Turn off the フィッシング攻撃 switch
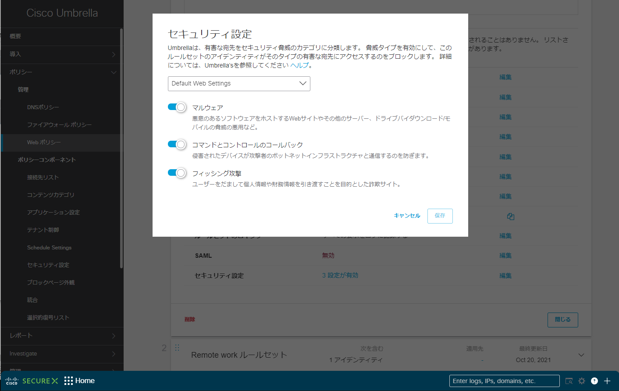The height and width of the screenshot is (391, 619). click(177, 173)
